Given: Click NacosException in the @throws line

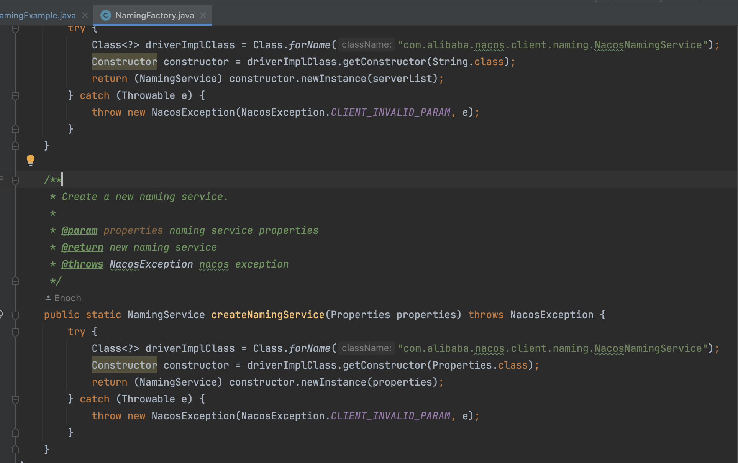Looking at the screenshot, I should coord(151,264).
